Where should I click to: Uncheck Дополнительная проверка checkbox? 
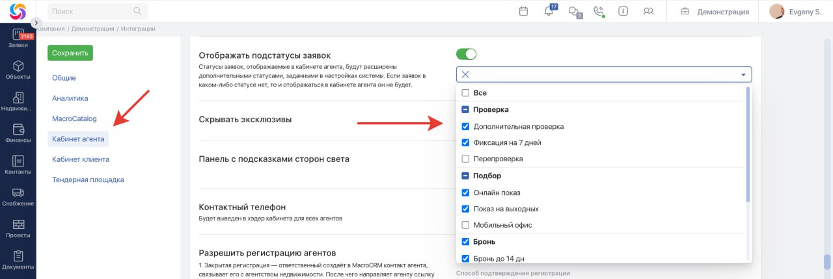[465, 126]
